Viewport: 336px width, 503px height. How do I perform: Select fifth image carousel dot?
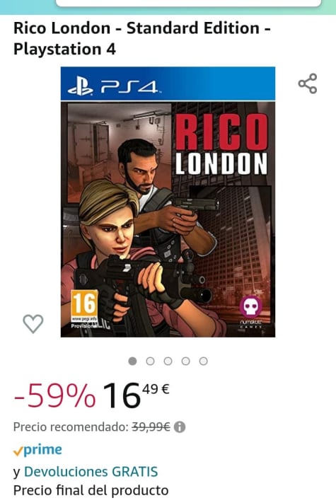203,362
